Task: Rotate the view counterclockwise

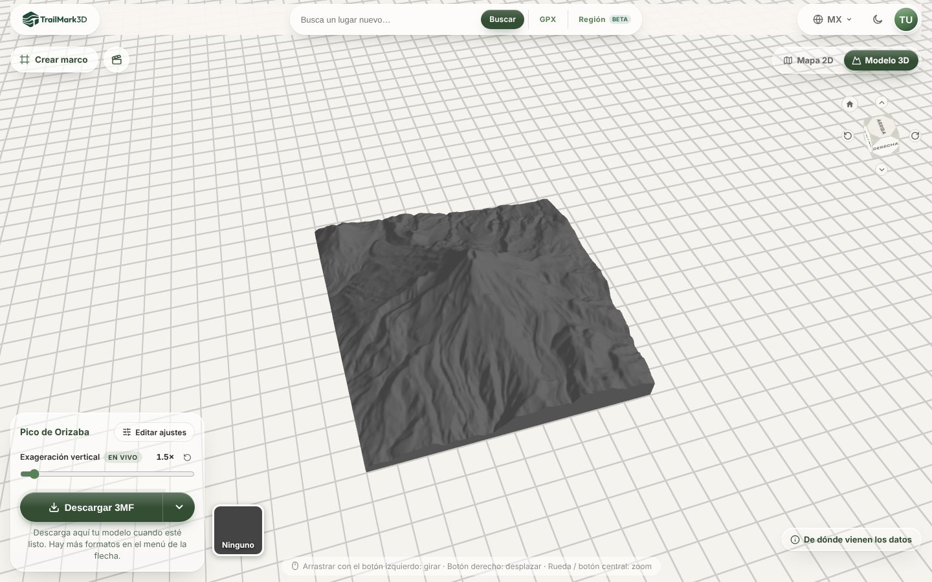Action: click(848, 136)
